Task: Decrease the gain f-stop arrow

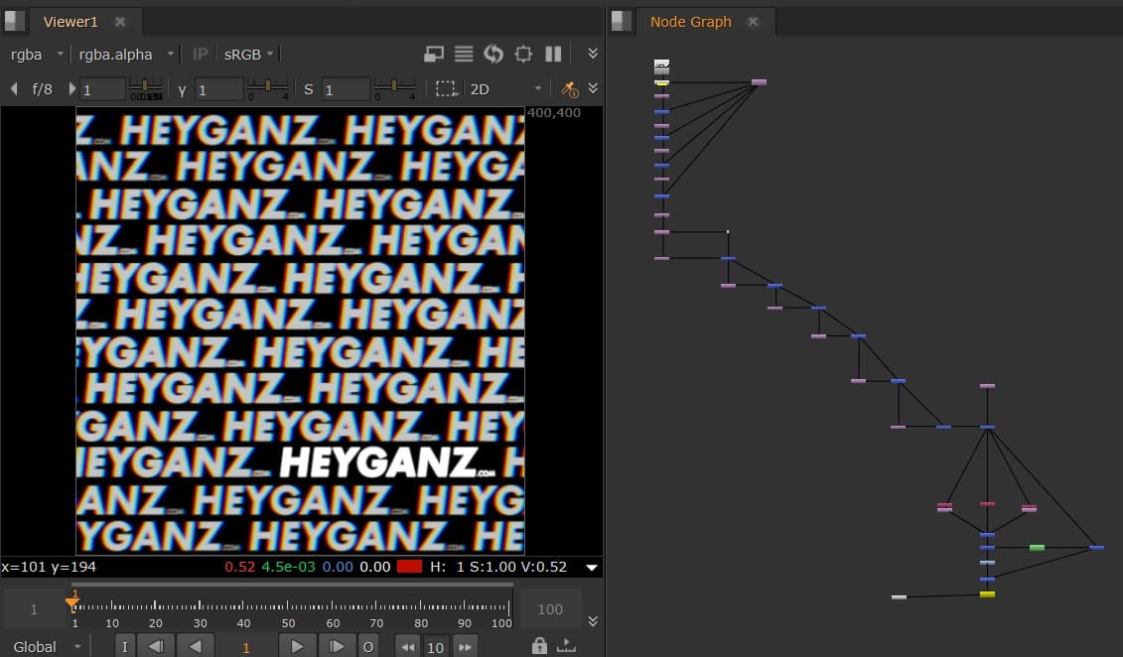Action: (14, 88)
